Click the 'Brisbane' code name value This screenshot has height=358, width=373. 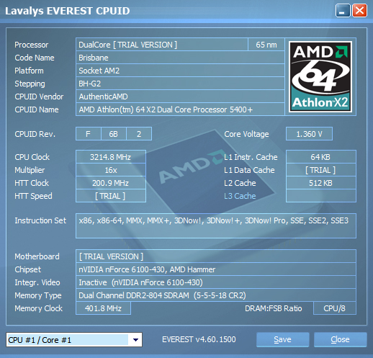click(x=180, y=58)
